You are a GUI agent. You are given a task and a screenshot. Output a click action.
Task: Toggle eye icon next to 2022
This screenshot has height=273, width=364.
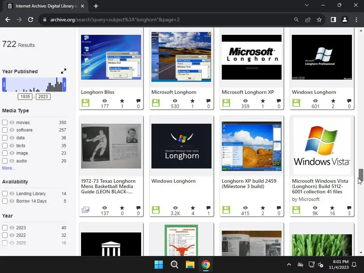click(x=12, y=235)
